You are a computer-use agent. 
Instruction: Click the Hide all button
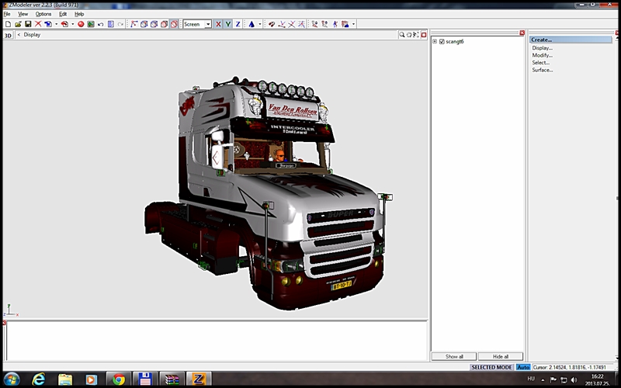[x=501, y=356]
